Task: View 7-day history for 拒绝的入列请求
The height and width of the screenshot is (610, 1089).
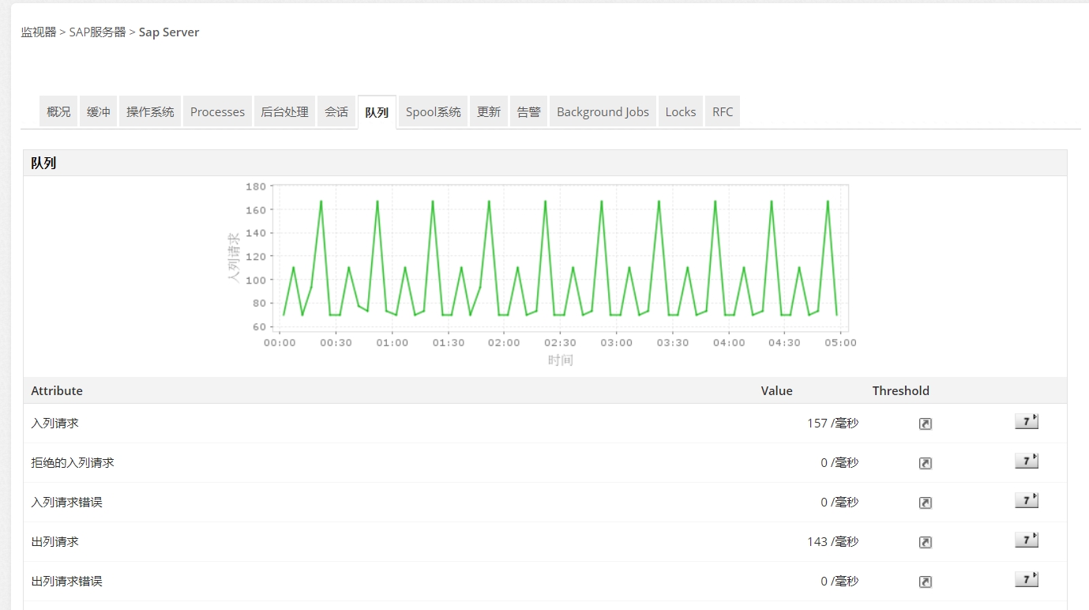Action: (1026, 461)
